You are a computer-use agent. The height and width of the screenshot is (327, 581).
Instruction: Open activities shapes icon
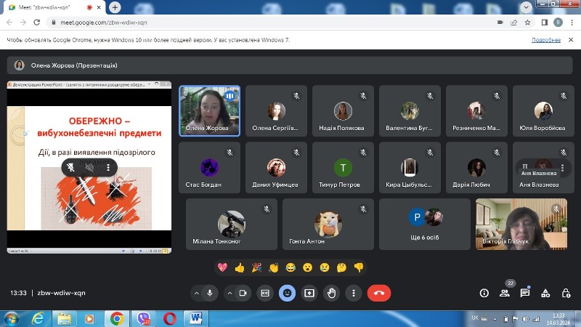tap(545, 293)
